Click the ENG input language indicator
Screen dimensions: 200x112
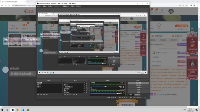coord(185,110)
